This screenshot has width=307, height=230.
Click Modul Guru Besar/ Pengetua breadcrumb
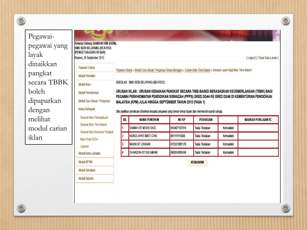pos(159,70)
